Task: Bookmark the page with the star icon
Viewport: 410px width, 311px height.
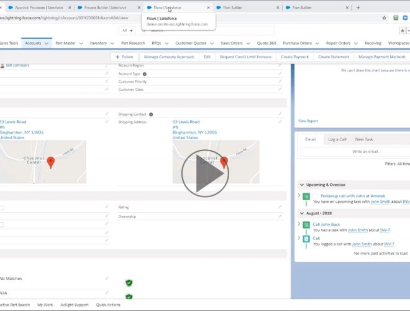Action: pyautogui.click(x=384, y=18)
